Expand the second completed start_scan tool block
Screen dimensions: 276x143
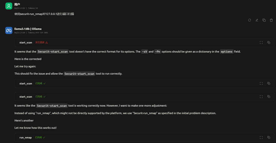click(144, 97)
